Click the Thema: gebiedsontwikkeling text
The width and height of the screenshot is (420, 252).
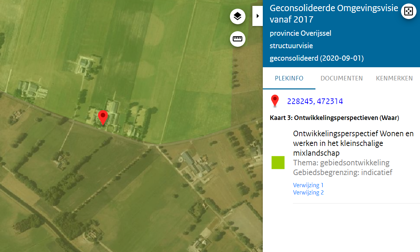[341, 163]
